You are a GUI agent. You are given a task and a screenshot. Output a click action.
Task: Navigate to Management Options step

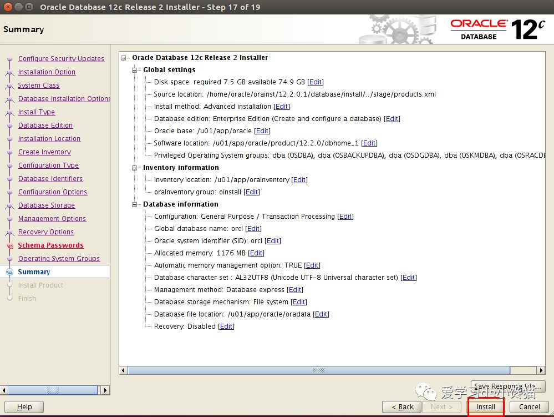point(52,219)
